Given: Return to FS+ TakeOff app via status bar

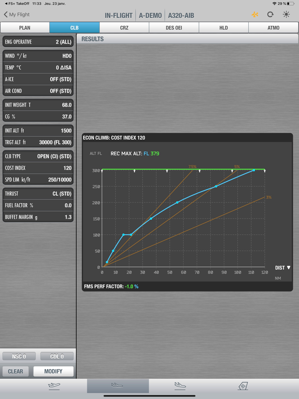Looking at the screenshot, I should coord(17,4).
